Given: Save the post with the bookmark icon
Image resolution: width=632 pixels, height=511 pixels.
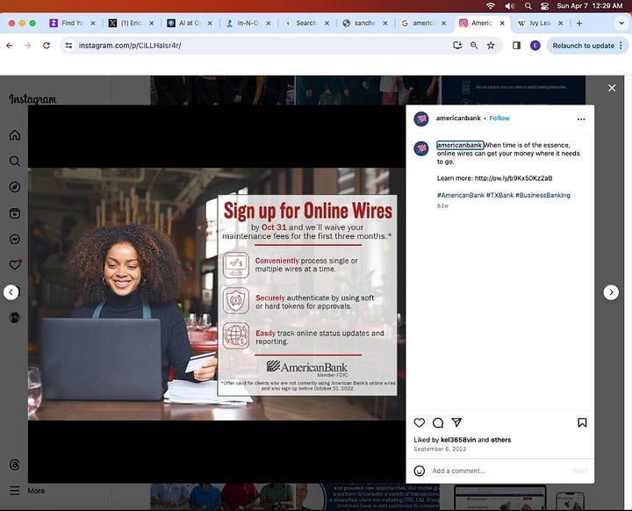Looking at the screenshot, I should [582, 422].
